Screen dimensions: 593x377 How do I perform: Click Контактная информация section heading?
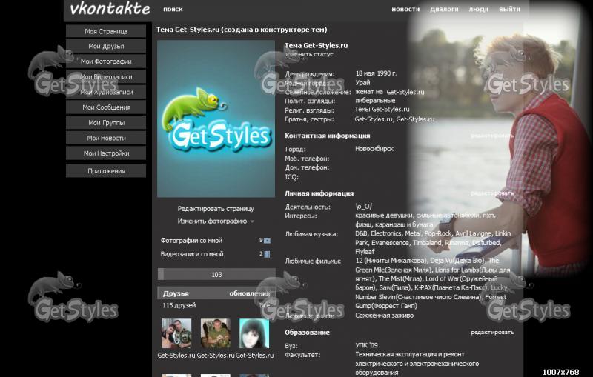(327, 136)
